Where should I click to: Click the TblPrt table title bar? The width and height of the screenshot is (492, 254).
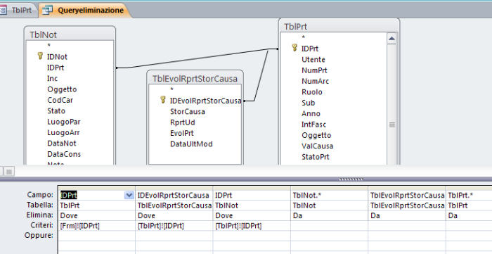click(x=339, y=26)
